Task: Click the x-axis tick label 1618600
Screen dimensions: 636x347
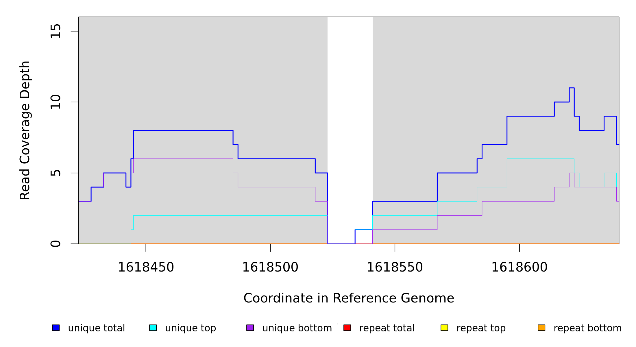Action: [x=519, y=267]
